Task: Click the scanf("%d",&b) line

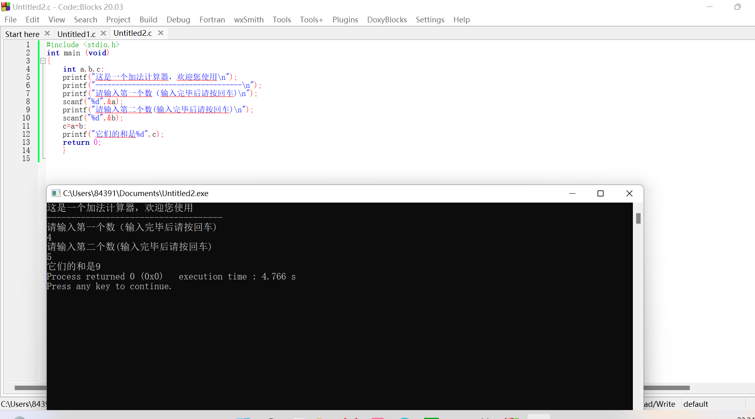Action: point(93,118)
